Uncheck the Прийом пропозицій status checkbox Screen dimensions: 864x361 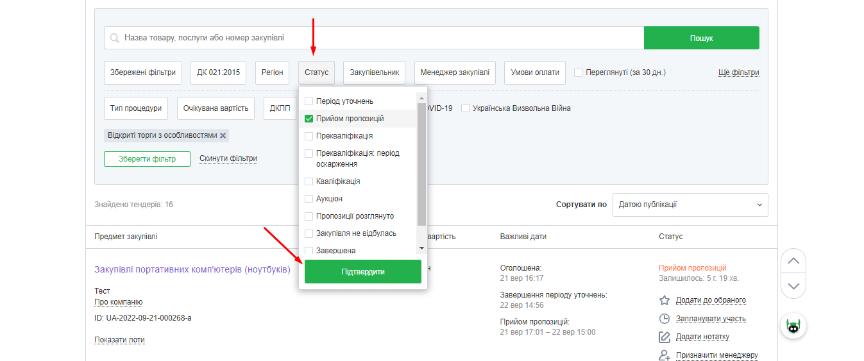point(309,119)
